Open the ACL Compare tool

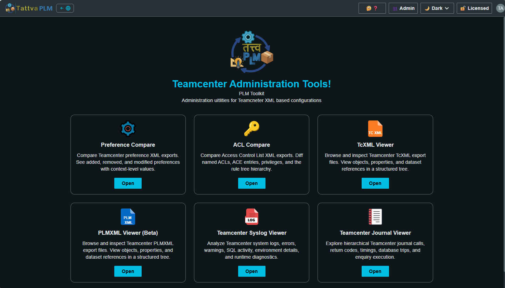[251, 183]
